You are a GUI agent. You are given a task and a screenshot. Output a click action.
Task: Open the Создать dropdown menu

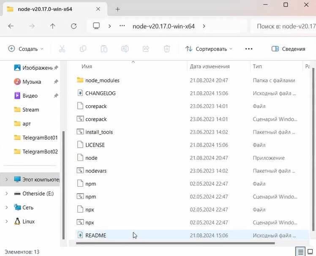coord(26,49)
